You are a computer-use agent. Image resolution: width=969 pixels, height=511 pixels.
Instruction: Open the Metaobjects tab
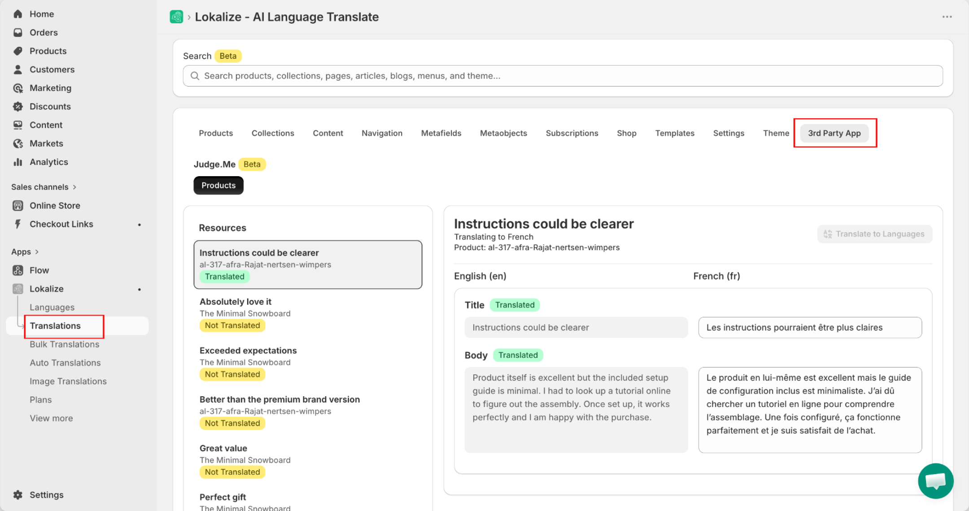coord(503,133)
